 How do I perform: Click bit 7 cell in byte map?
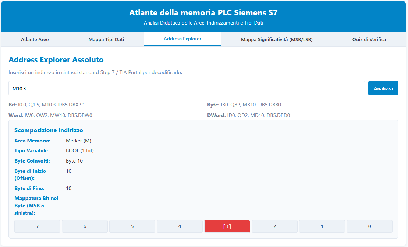pyautogui.click(x=37, y=226)
